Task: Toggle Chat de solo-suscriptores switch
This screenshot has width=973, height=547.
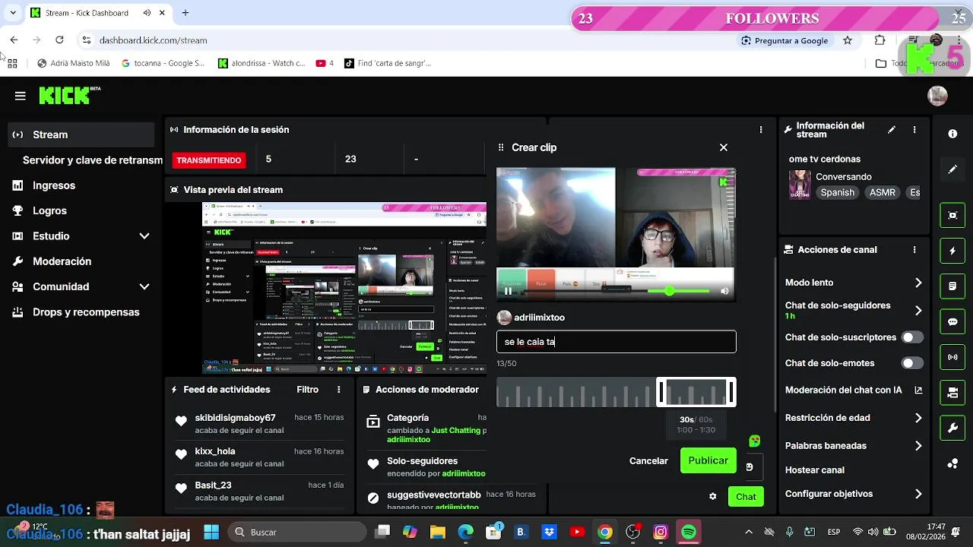Action: click(x=912, y=337)
